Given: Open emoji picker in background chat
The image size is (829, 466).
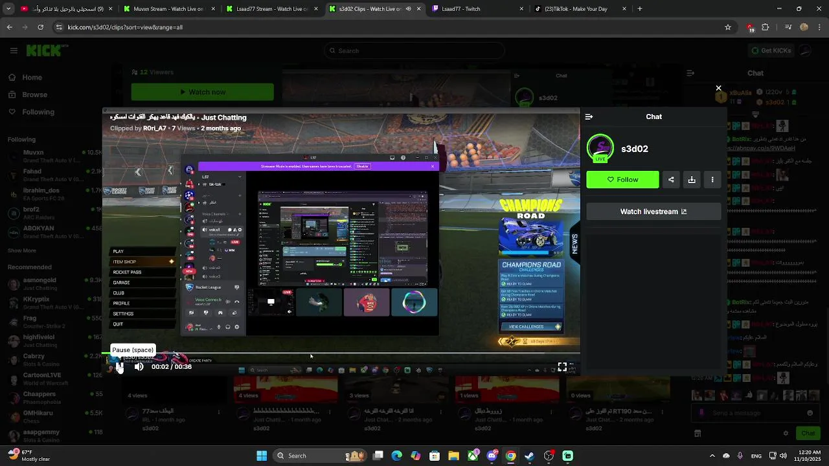Looking at the screenshot, I should [810, 413].
